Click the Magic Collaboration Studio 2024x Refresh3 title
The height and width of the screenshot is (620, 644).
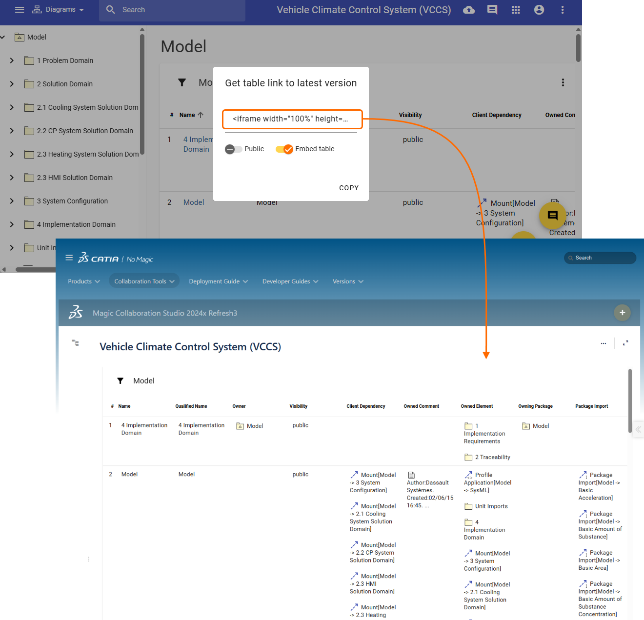(x=165, y=313)
